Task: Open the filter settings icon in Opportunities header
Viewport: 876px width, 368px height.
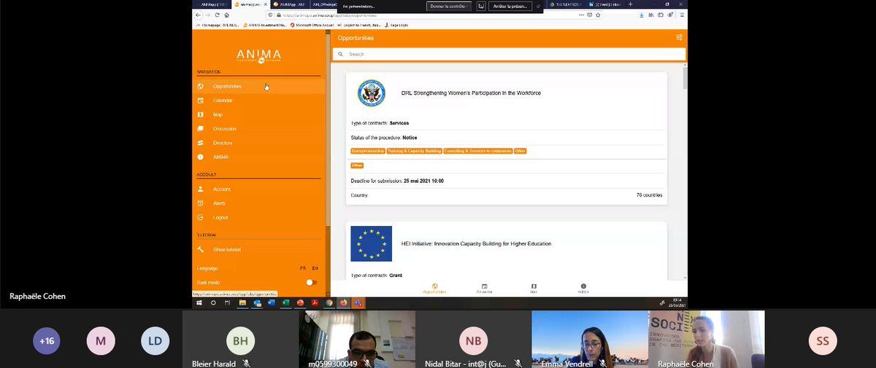Action: [x=680, y=37]
